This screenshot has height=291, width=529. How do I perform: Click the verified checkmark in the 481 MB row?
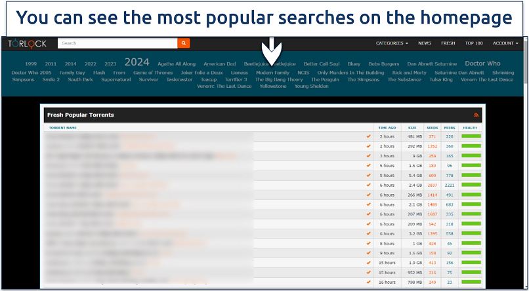click(368, 136)
